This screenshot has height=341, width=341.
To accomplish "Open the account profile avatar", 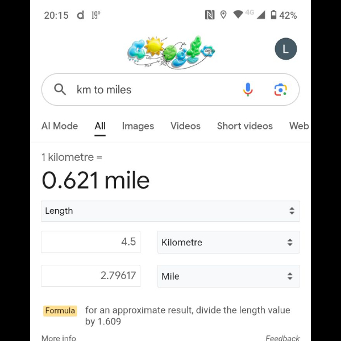I will pyautogui.click(x=286, y=49).
